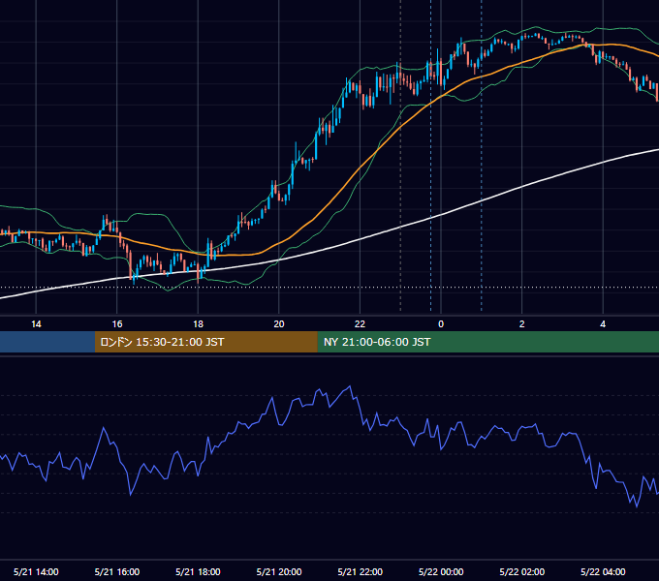Click the 5/22 02:00 date label

click(x=522, y=571)
